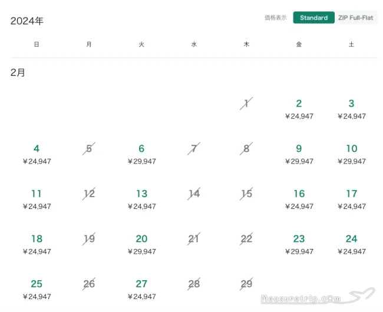Pick February 18 at ¥24,947
Viewport: 383px width, 312px height.
pyautogui.click(x=37, y=244)
